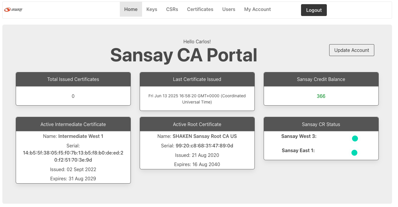Switch to the Users section
Image resolution: width=398 pixels, height=207 pixels.
pyautogui.click(x=229, y=9)
